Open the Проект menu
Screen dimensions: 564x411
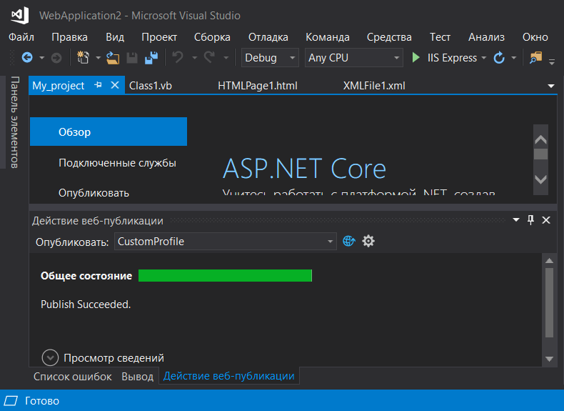[159, 37]
